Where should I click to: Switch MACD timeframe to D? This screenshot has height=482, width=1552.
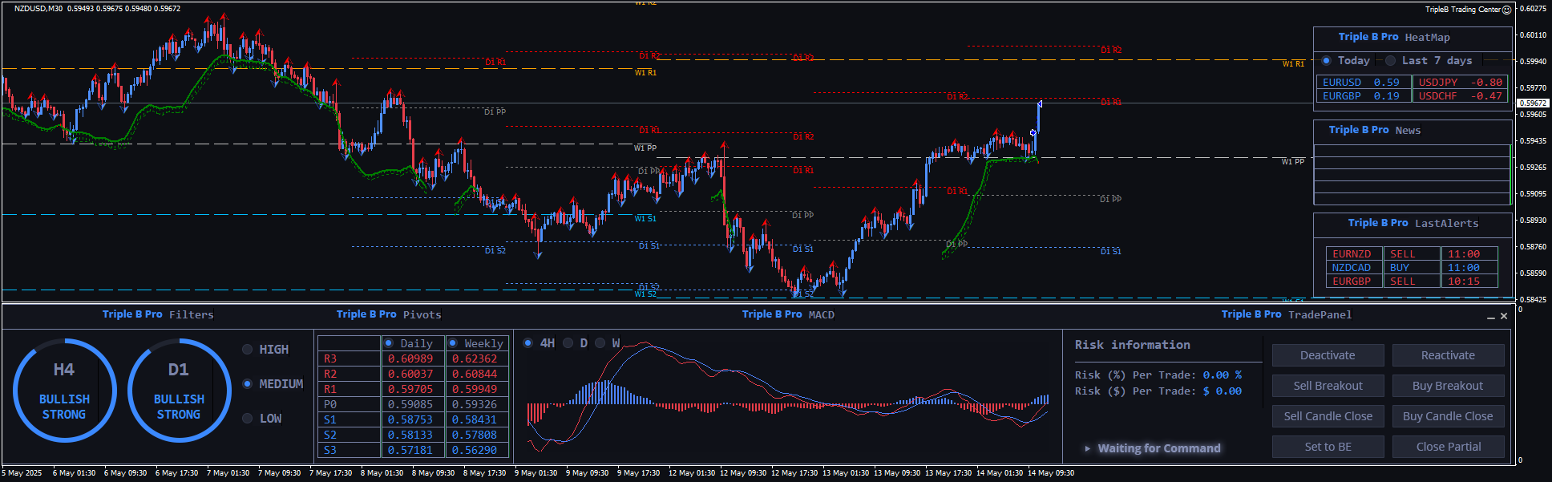[568, 343]
